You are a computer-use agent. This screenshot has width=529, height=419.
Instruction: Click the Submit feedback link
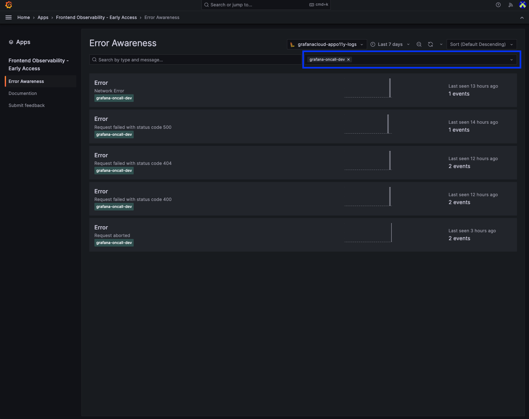tap(27, 105)
